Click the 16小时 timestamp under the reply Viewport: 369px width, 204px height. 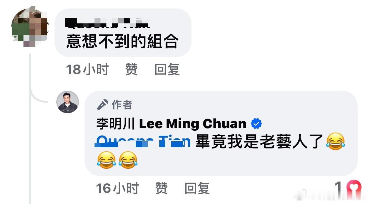(117, 188)
